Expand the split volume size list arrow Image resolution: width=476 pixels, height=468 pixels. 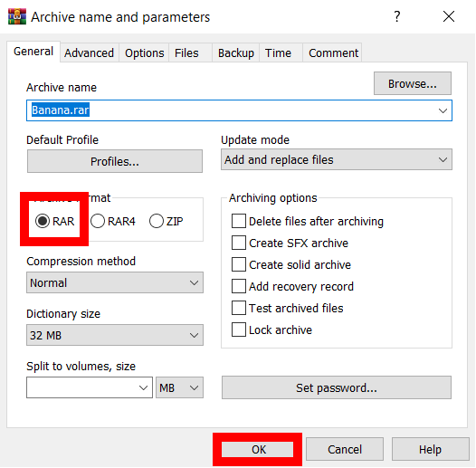[x=143, y=387]
